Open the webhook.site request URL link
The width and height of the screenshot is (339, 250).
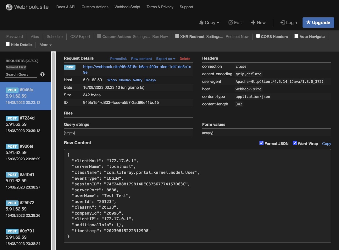point(137,69)
